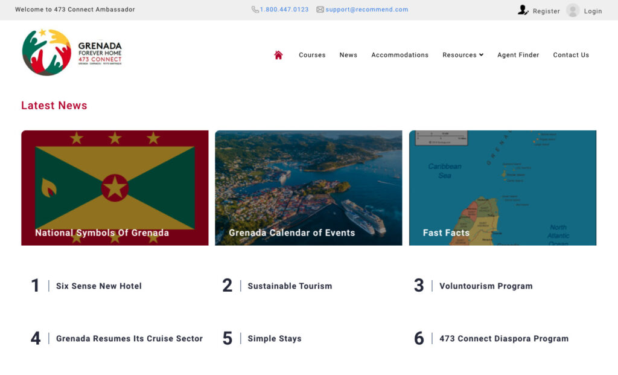The image size is (618, 375).
Task: Click the red home icon in navigation
Action: tap(278, 55)
